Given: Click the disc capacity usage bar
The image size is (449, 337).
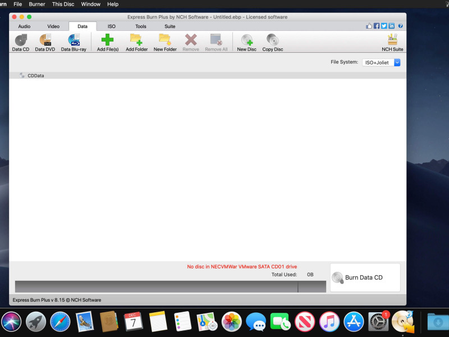Looking at the screenshot, I should tap(171, 286).
